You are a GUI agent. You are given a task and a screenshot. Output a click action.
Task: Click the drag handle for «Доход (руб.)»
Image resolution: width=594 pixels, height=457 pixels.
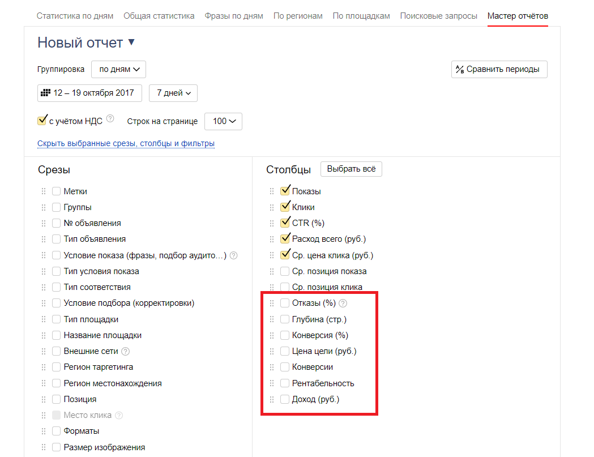coord(272,399)
